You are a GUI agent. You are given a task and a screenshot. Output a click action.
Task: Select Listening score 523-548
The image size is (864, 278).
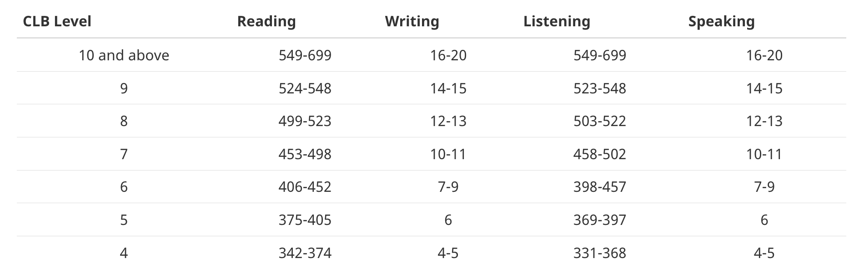pos(600,88)
